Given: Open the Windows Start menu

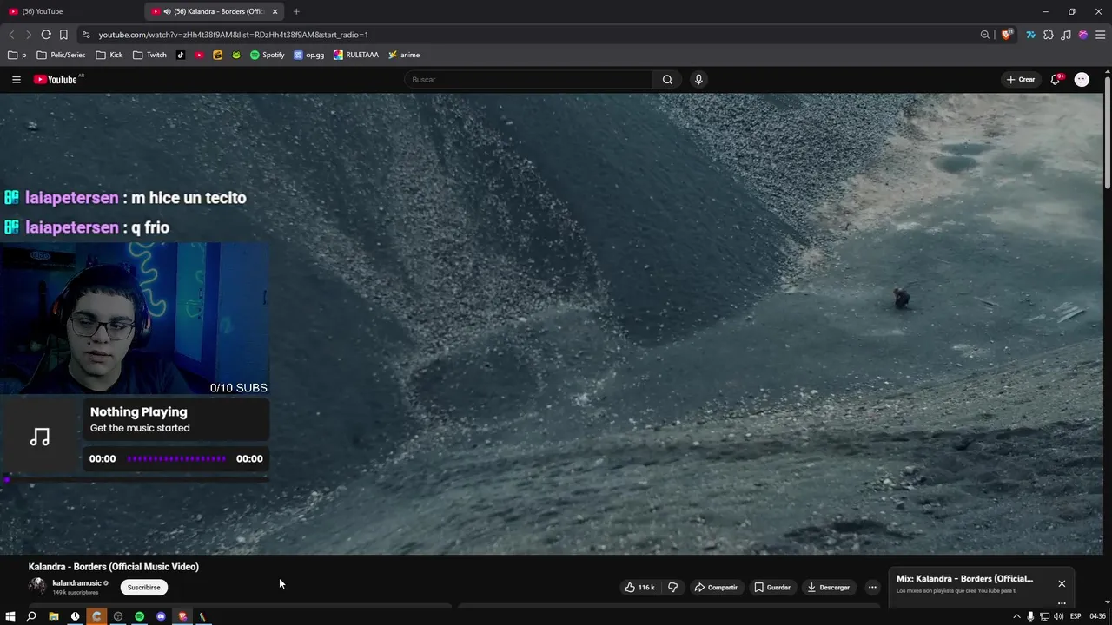Looking at the screenshot, I should [10, 616].
